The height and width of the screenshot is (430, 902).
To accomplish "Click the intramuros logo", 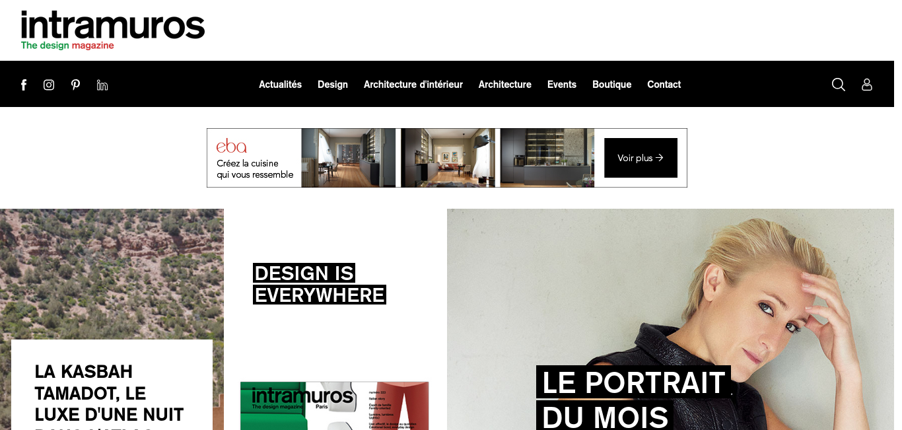I will click(x=113, y=30).
